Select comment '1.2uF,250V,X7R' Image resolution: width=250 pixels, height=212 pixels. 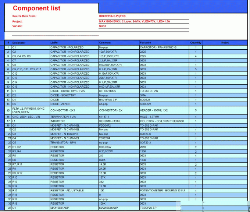tap(119, 56)
